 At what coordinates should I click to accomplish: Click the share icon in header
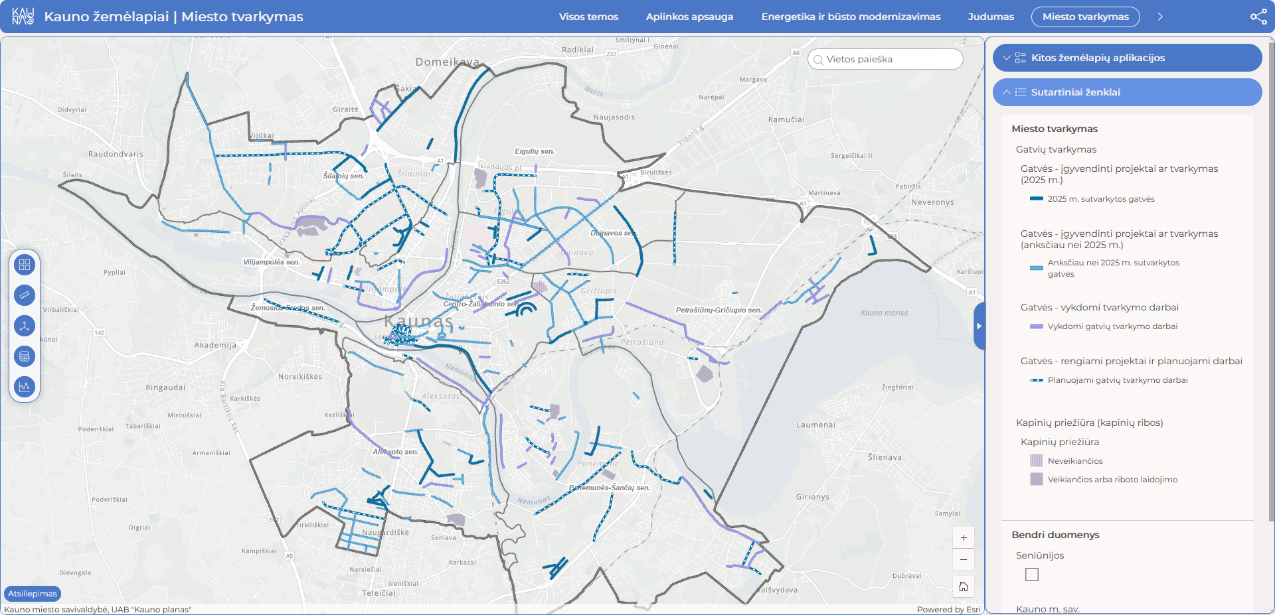[x=1258, y=17]
